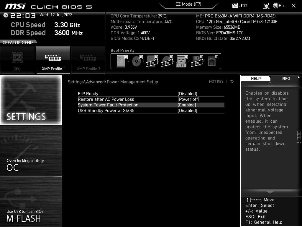Click the CPU Speed 3.30 GHz reading

(x=45, y=25)
